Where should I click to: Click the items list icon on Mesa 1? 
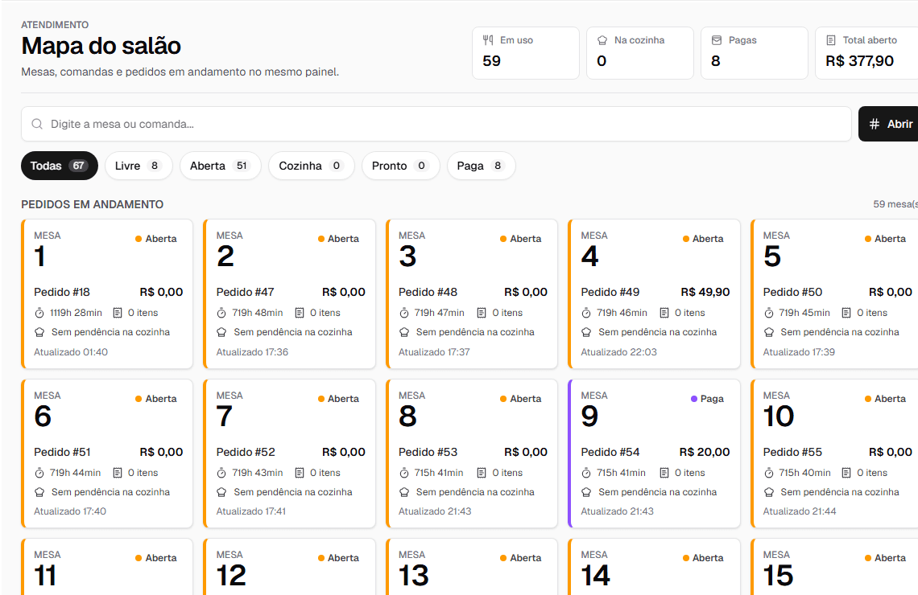click(x=117, y=313)
